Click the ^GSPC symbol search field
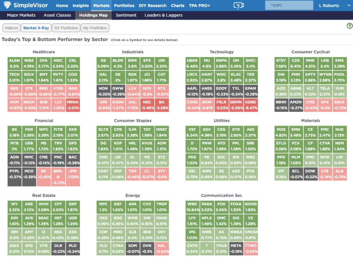353x258 pixels. [289, 6]
